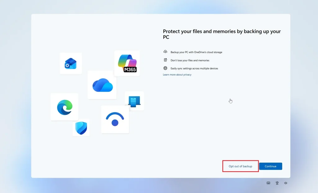Click the cloud upload backup icon
This screenshot has height=193, width=318.
(165, 52)
